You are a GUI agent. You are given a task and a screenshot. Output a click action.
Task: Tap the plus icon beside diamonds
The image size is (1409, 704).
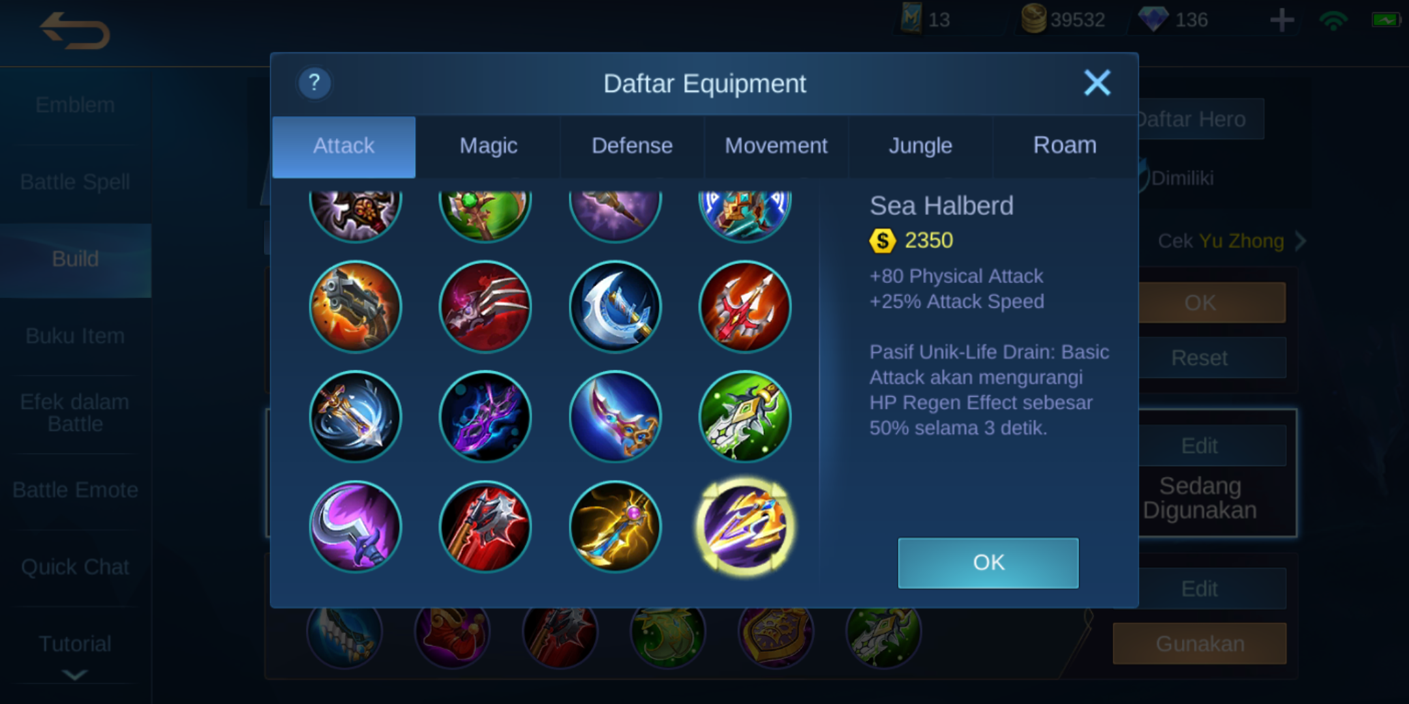1282,20
